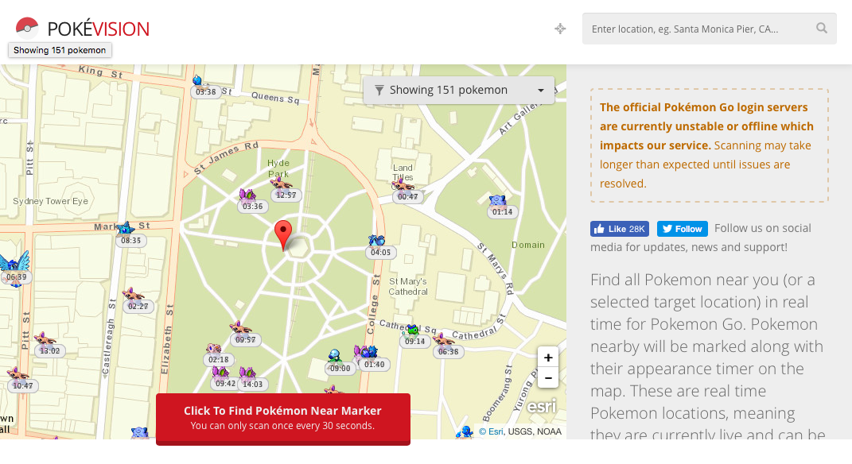The height and width of the screenshot is (464, 852).
Task: Select the Pokémon with timer 10:47
Action: pos(18,374)
